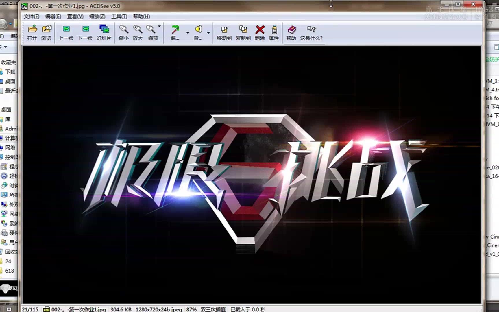Expand the 编... editor dropdown arrow
This screenshot has width=499, height=312.
tap(188, 33)
